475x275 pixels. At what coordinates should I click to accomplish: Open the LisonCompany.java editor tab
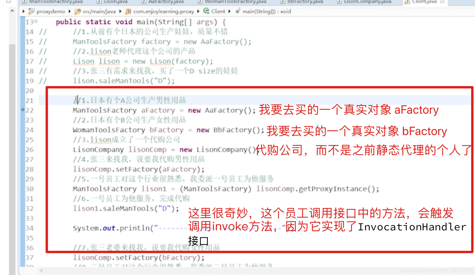point(364,2)
